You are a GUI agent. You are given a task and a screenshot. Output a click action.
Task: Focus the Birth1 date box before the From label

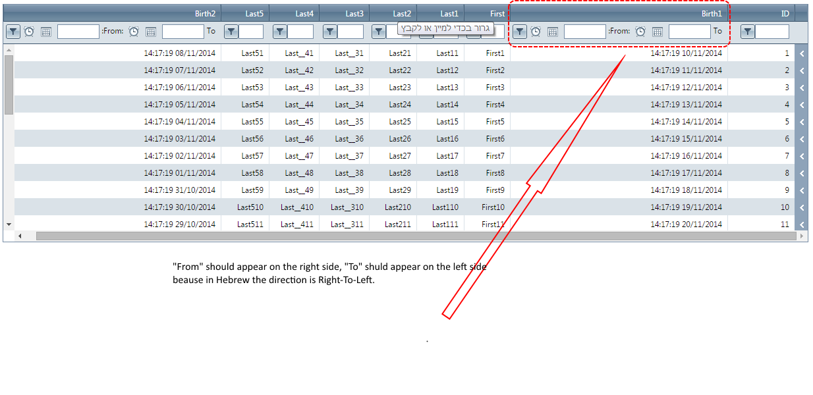[x=585, y=31]
